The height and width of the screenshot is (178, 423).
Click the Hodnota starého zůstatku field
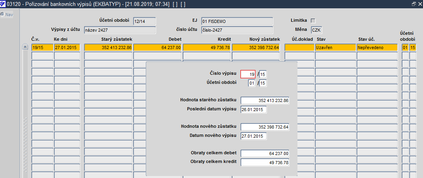click(x=265, y=100)
